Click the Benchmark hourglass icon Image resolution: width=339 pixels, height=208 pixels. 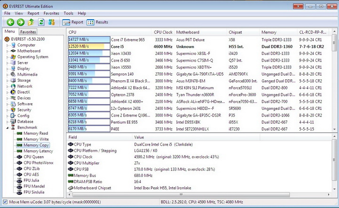point(13,127)
